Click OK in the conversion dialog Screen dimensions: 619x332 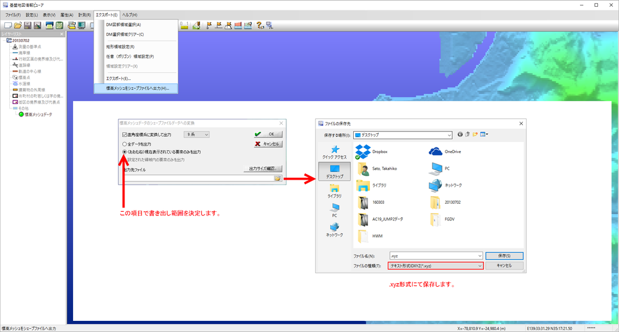(x=268, y=134)
